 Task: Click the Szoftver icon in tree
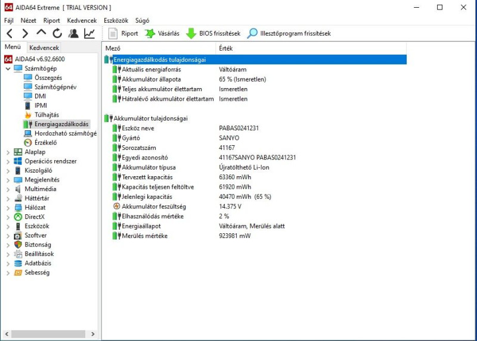(x=18, y=236)
